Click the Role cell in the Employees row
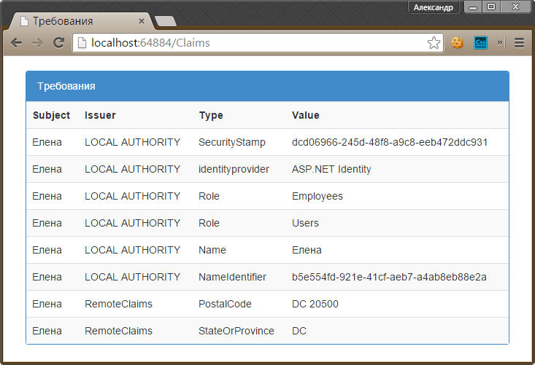The image size is (535, 365). 209,196
